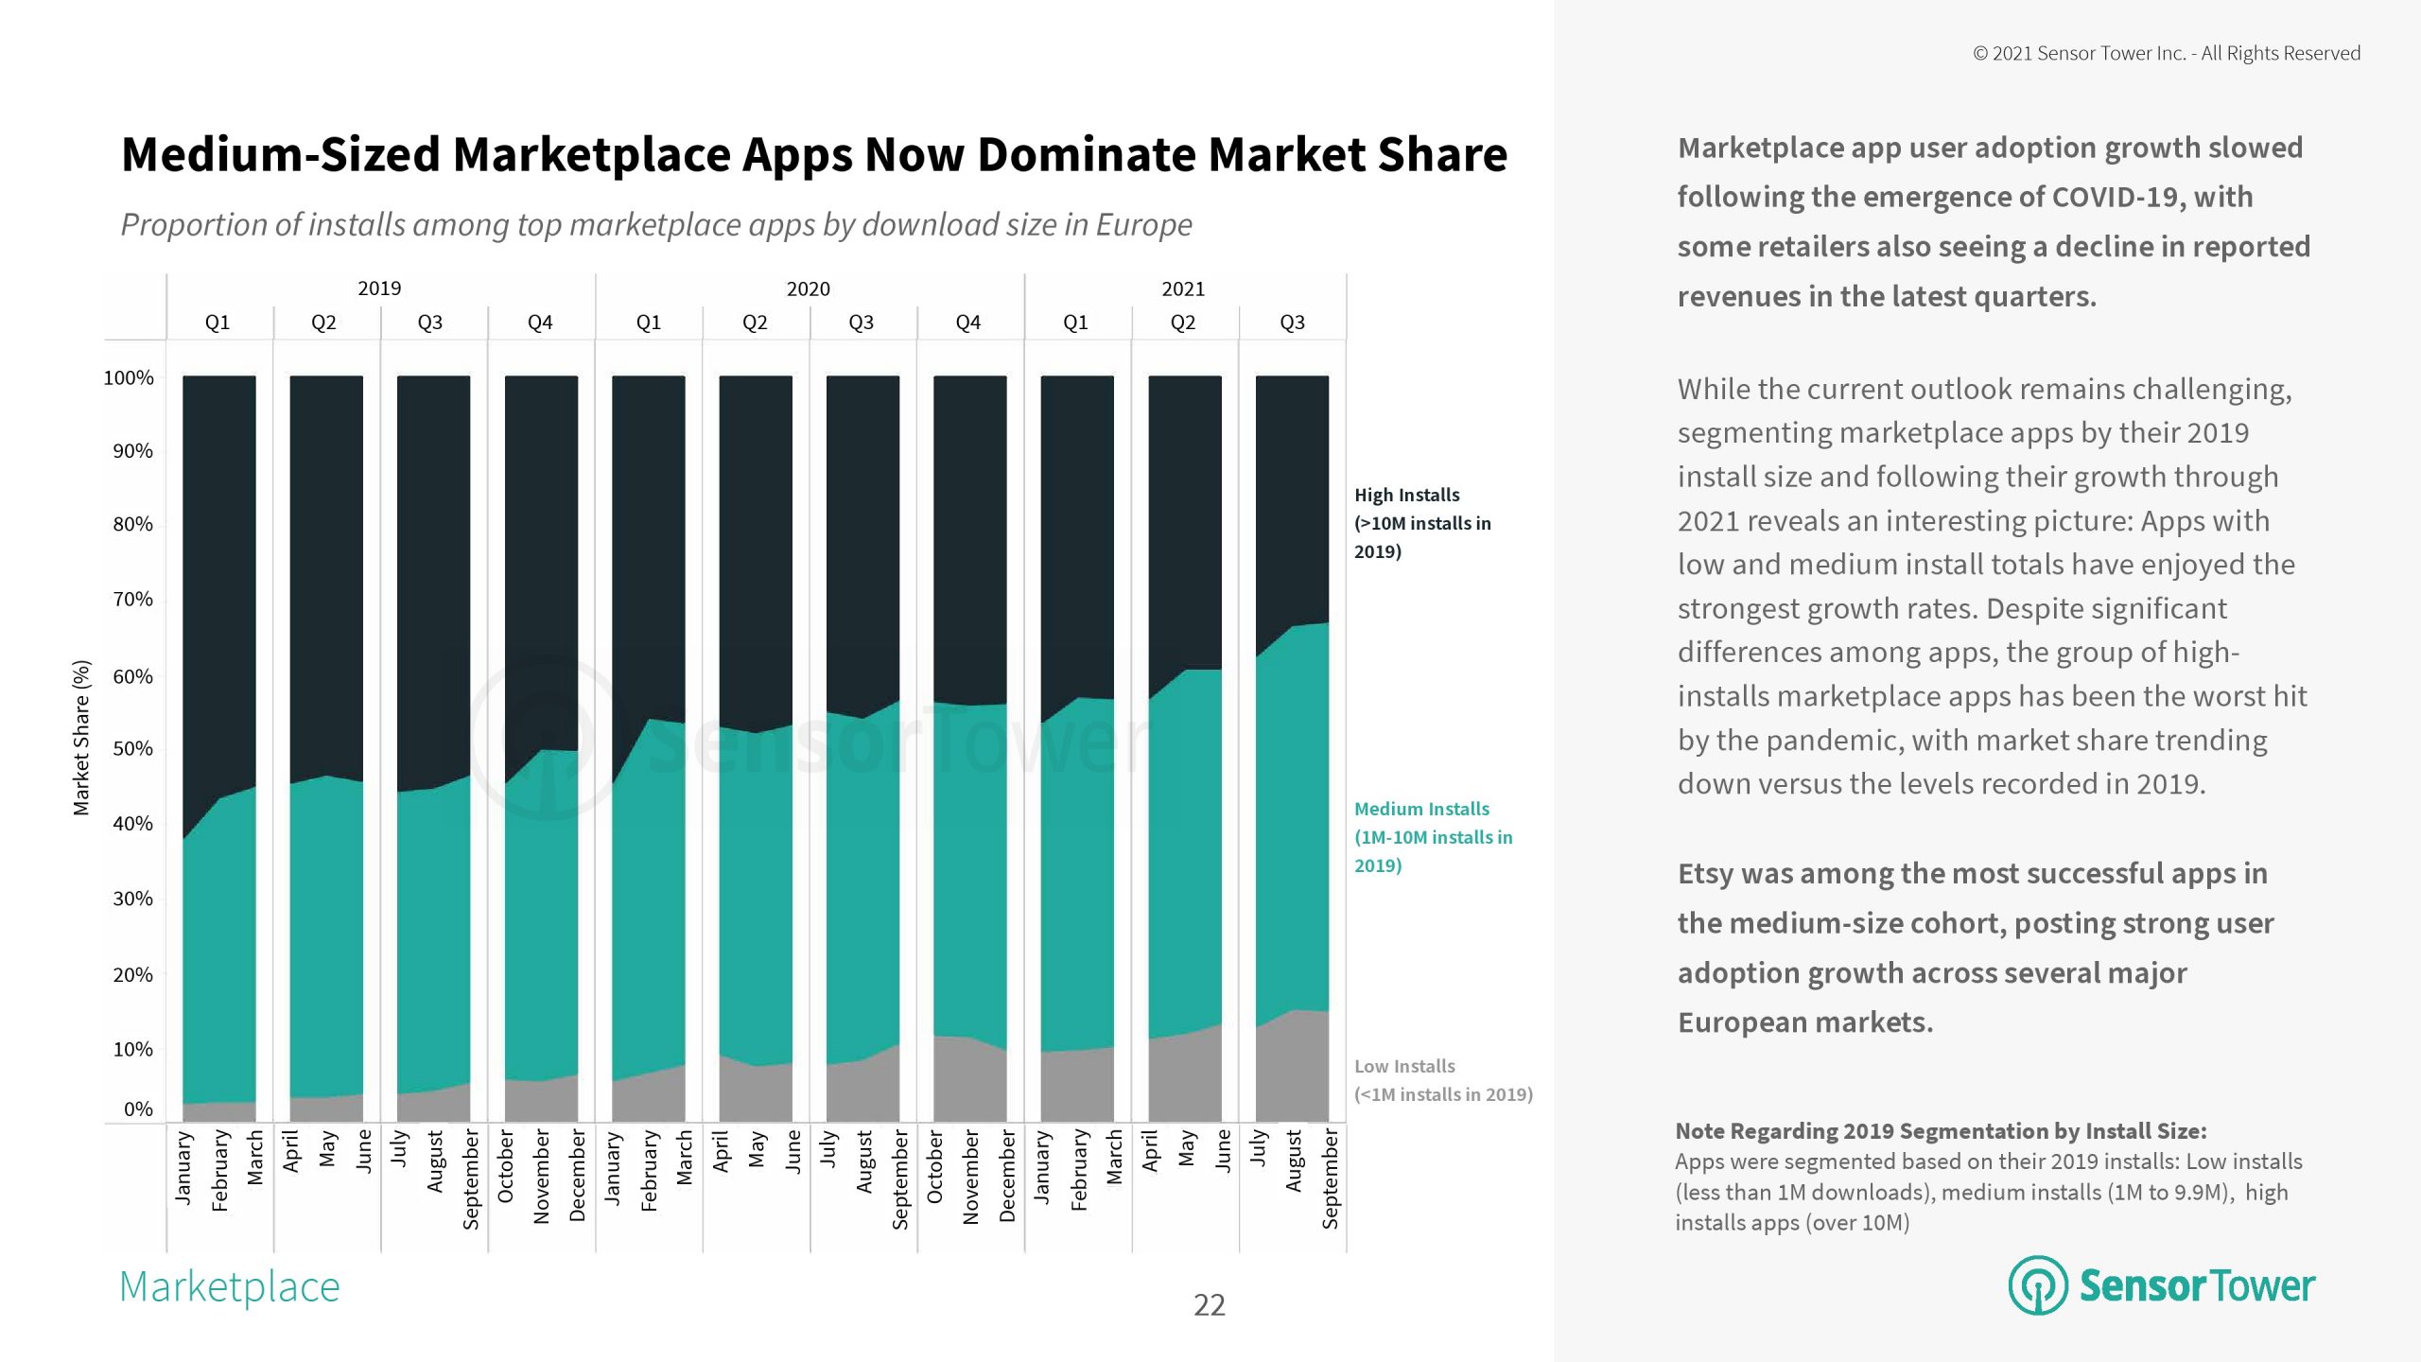Viewport: 2421px width, 1362px height.
Task: Click the chart title heading
Action: coord(813,154)
